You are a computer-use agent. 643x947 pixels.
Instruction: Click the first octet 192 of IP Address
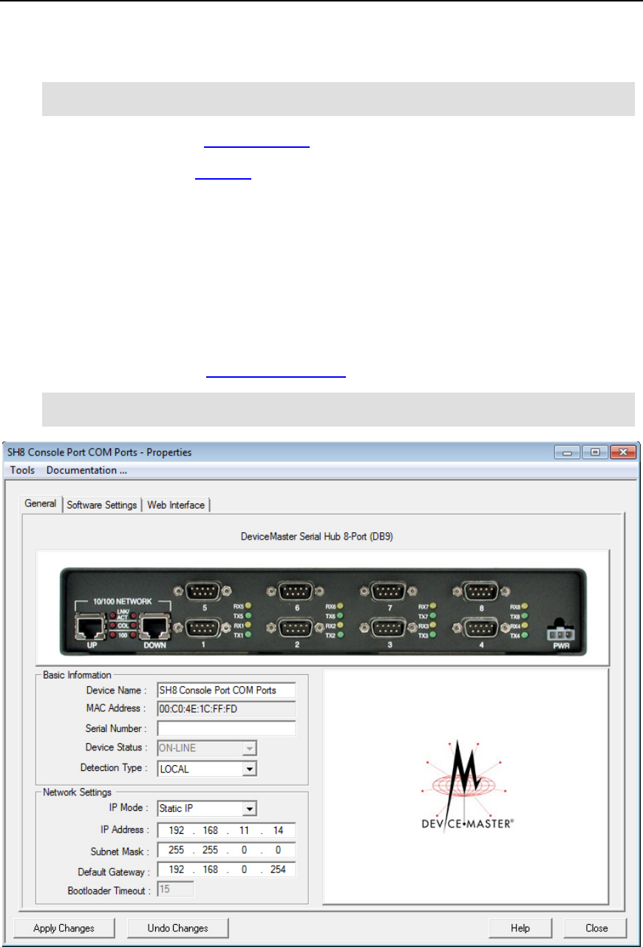tap(176, 830)
